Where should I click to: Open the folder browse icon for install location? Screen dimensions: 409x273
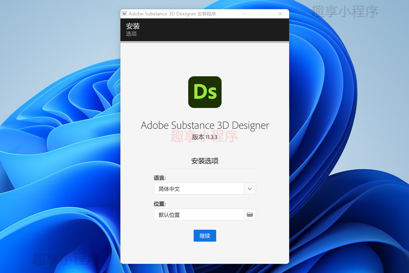tap(250, 215)
